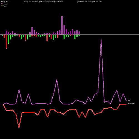Image resolution: width=139 pixels, height=139 pixels.
Task: Click the green-red Price legend swatch
Action: 2,6
